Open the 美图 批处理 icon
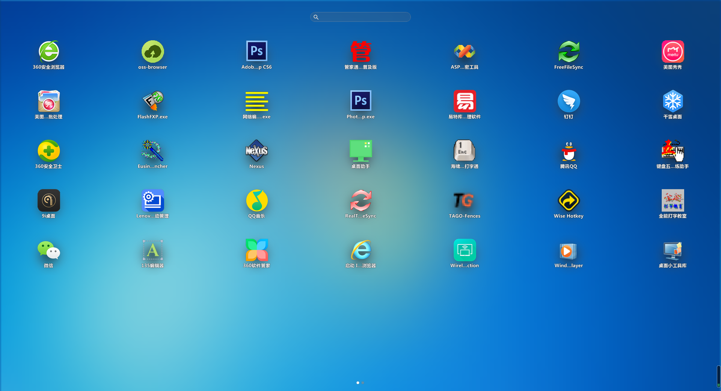Screen dimensions: 721x391 49,101
